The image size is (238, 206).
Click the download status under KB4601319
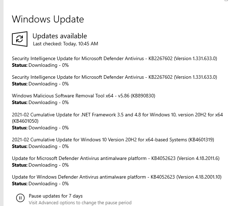click(x=40, y=146)
